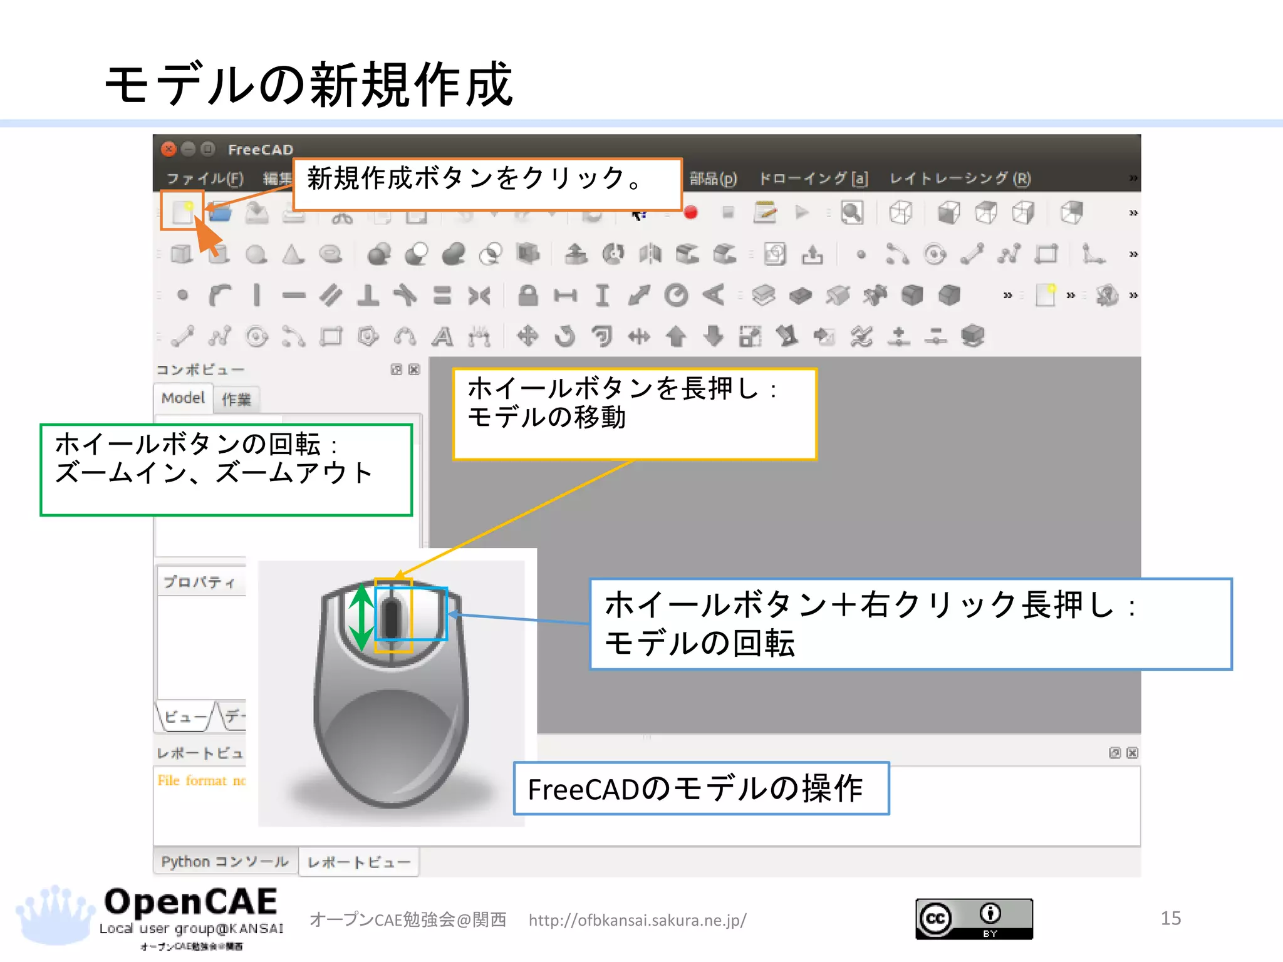The width and height of the screenshot is (1283, 962).
Task: Switch to the レポートビュー tab
Action: point(358,862)
